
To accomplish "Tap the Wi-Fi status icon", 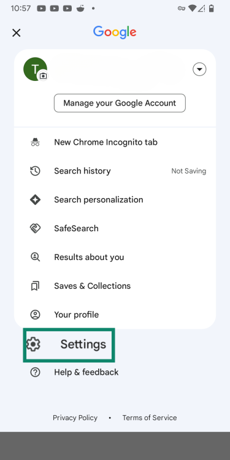I will coord(192,9).
